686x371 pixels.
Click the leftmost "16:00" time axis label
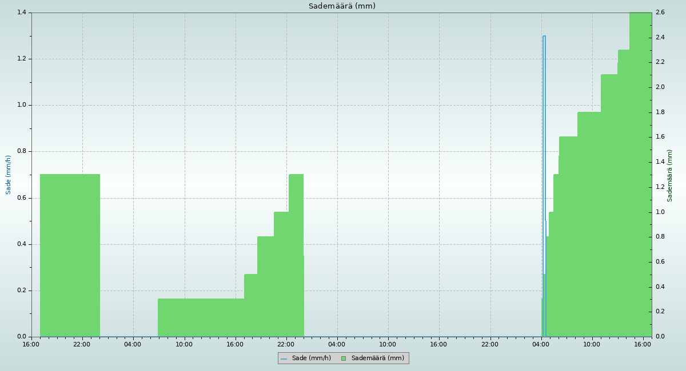[x=31, y=344]
